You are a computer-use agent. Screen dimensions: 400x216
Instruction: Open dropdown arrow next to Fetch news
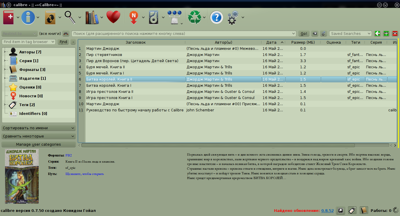(143, 18)
